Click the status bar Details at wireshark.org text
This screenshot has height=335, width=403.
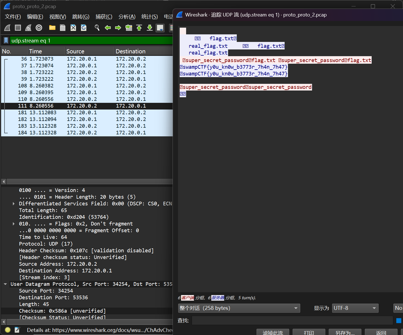[x=100, y=330]
